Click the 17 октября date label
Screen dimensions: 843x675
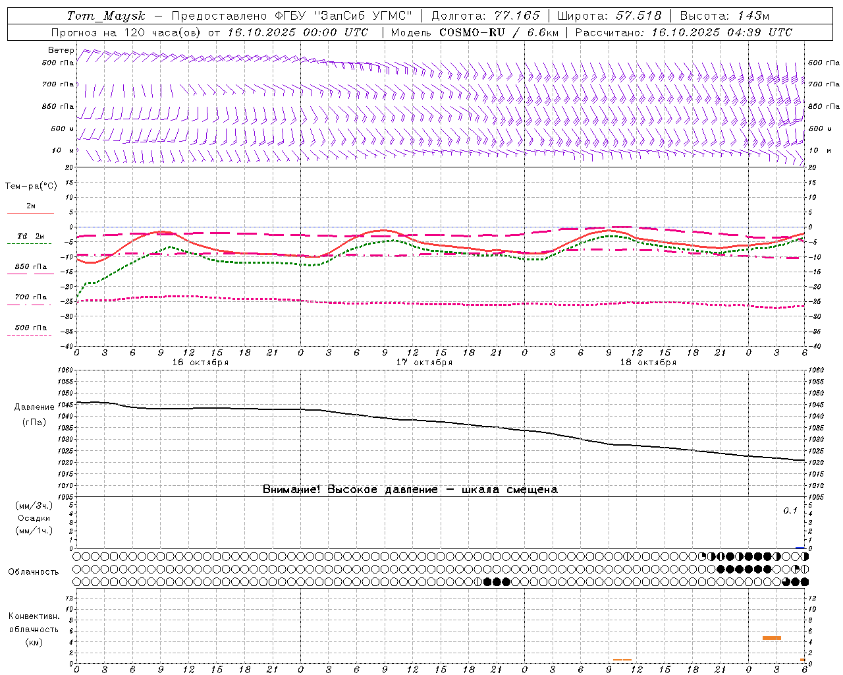pyautogui.click(x=424, y=363)
